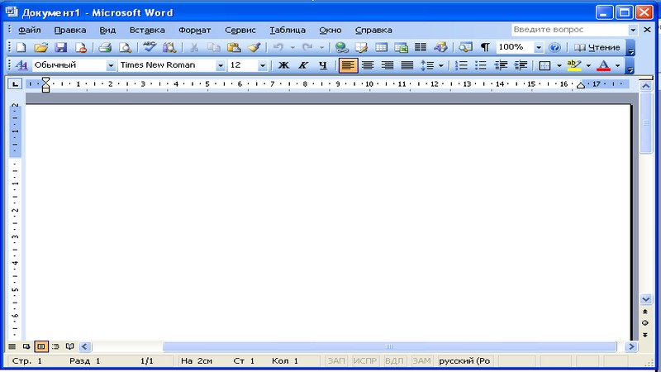Align text left

click(x=348, y=65)
